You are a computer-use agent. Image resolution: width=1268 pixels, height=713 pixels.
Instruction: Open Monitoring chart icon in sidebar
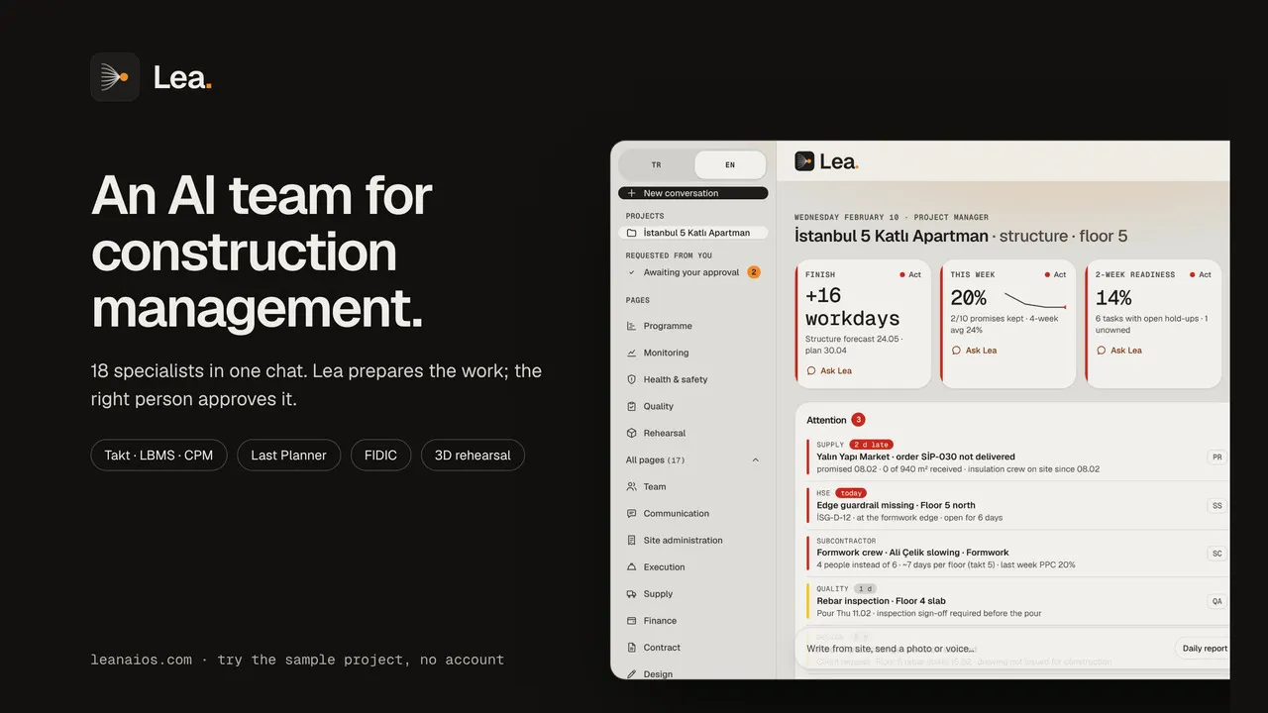tap(632, 353)
